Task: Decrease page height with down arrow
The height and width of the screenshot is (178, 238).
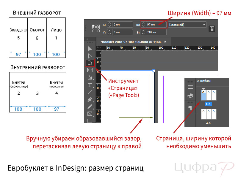Action: tap(143, 34)
